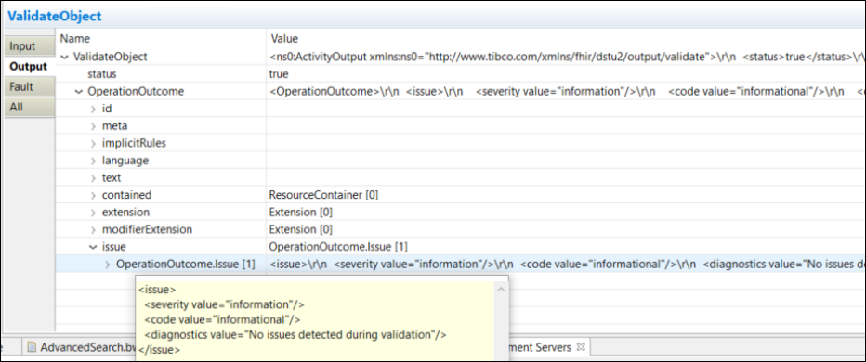Open the Fault tab
The width and height of the screenshot is (866, 362).
pyautogui.click(x=28, y=86)
